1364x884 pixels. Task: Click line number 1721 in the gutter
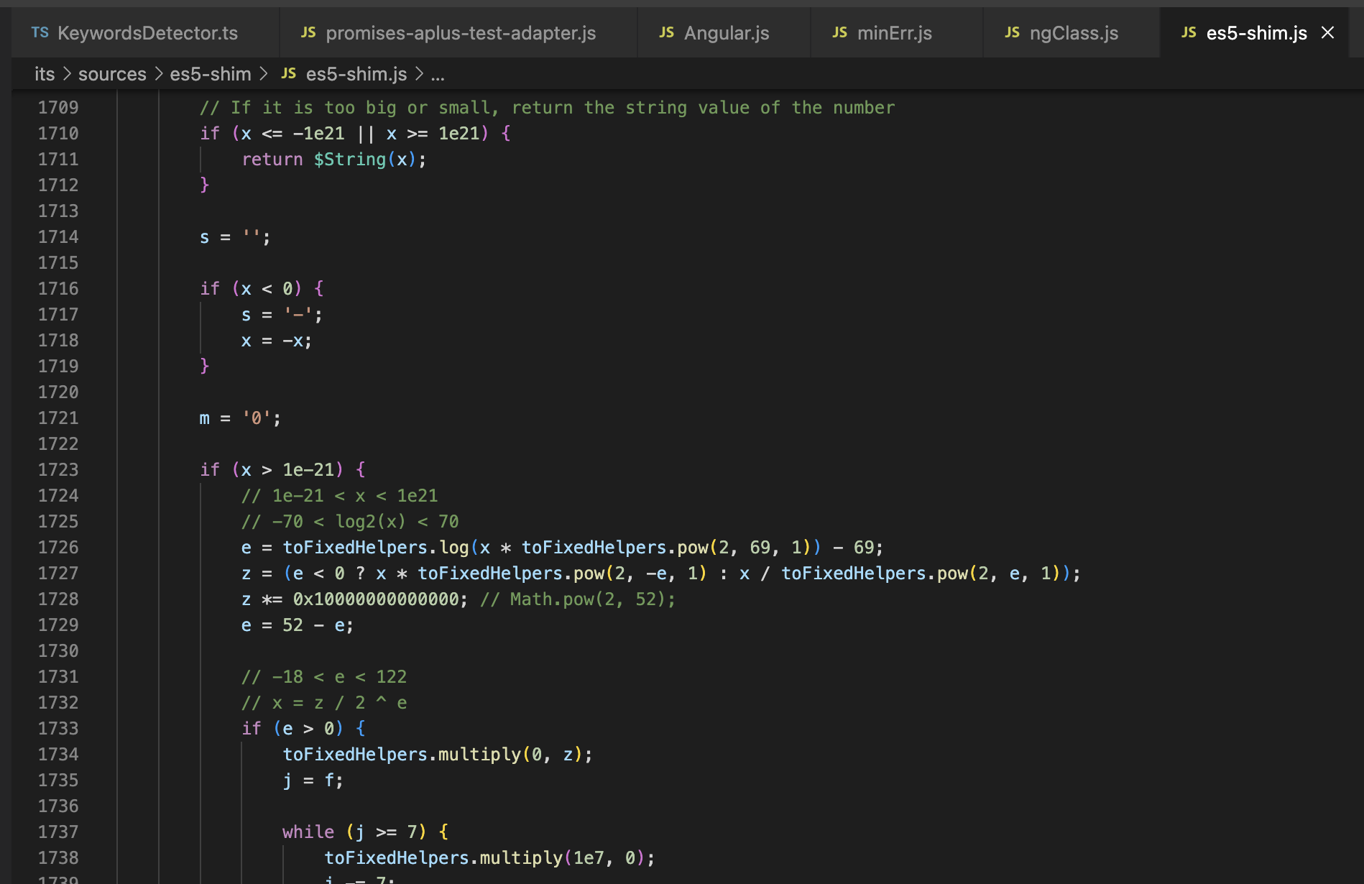click(x=58, y=418)
